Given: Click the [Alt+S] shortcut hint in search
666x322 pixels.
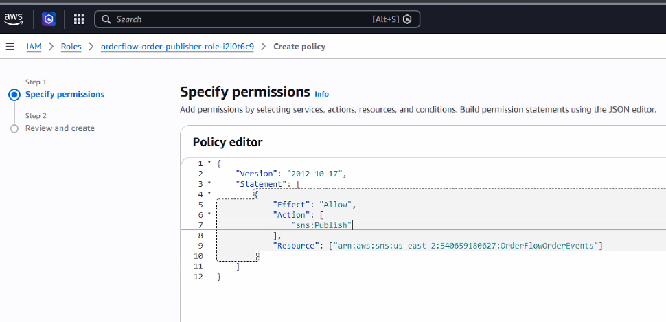Looking at the screenshot, I should point(386,19).
